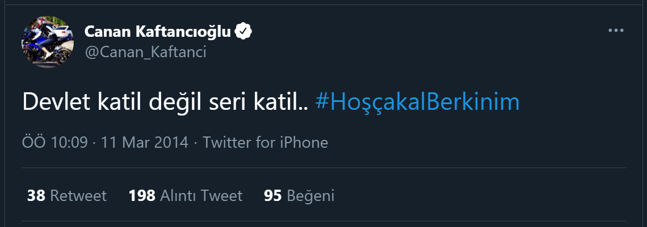
Task: Open the #HoşçakalBerkinim hashtag
Action: tap(417, 102)
